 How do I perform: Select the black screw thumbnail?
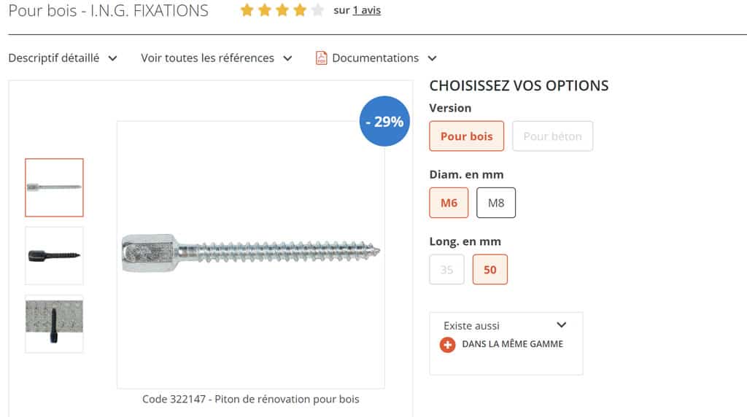click(54, 256)
